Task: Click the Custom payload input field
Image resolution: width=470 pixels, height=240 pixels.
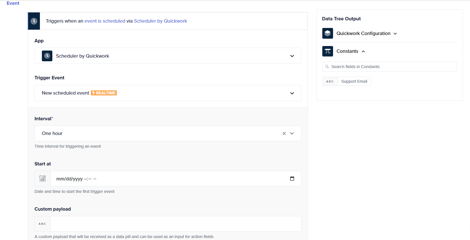Action: coord(176,224)
